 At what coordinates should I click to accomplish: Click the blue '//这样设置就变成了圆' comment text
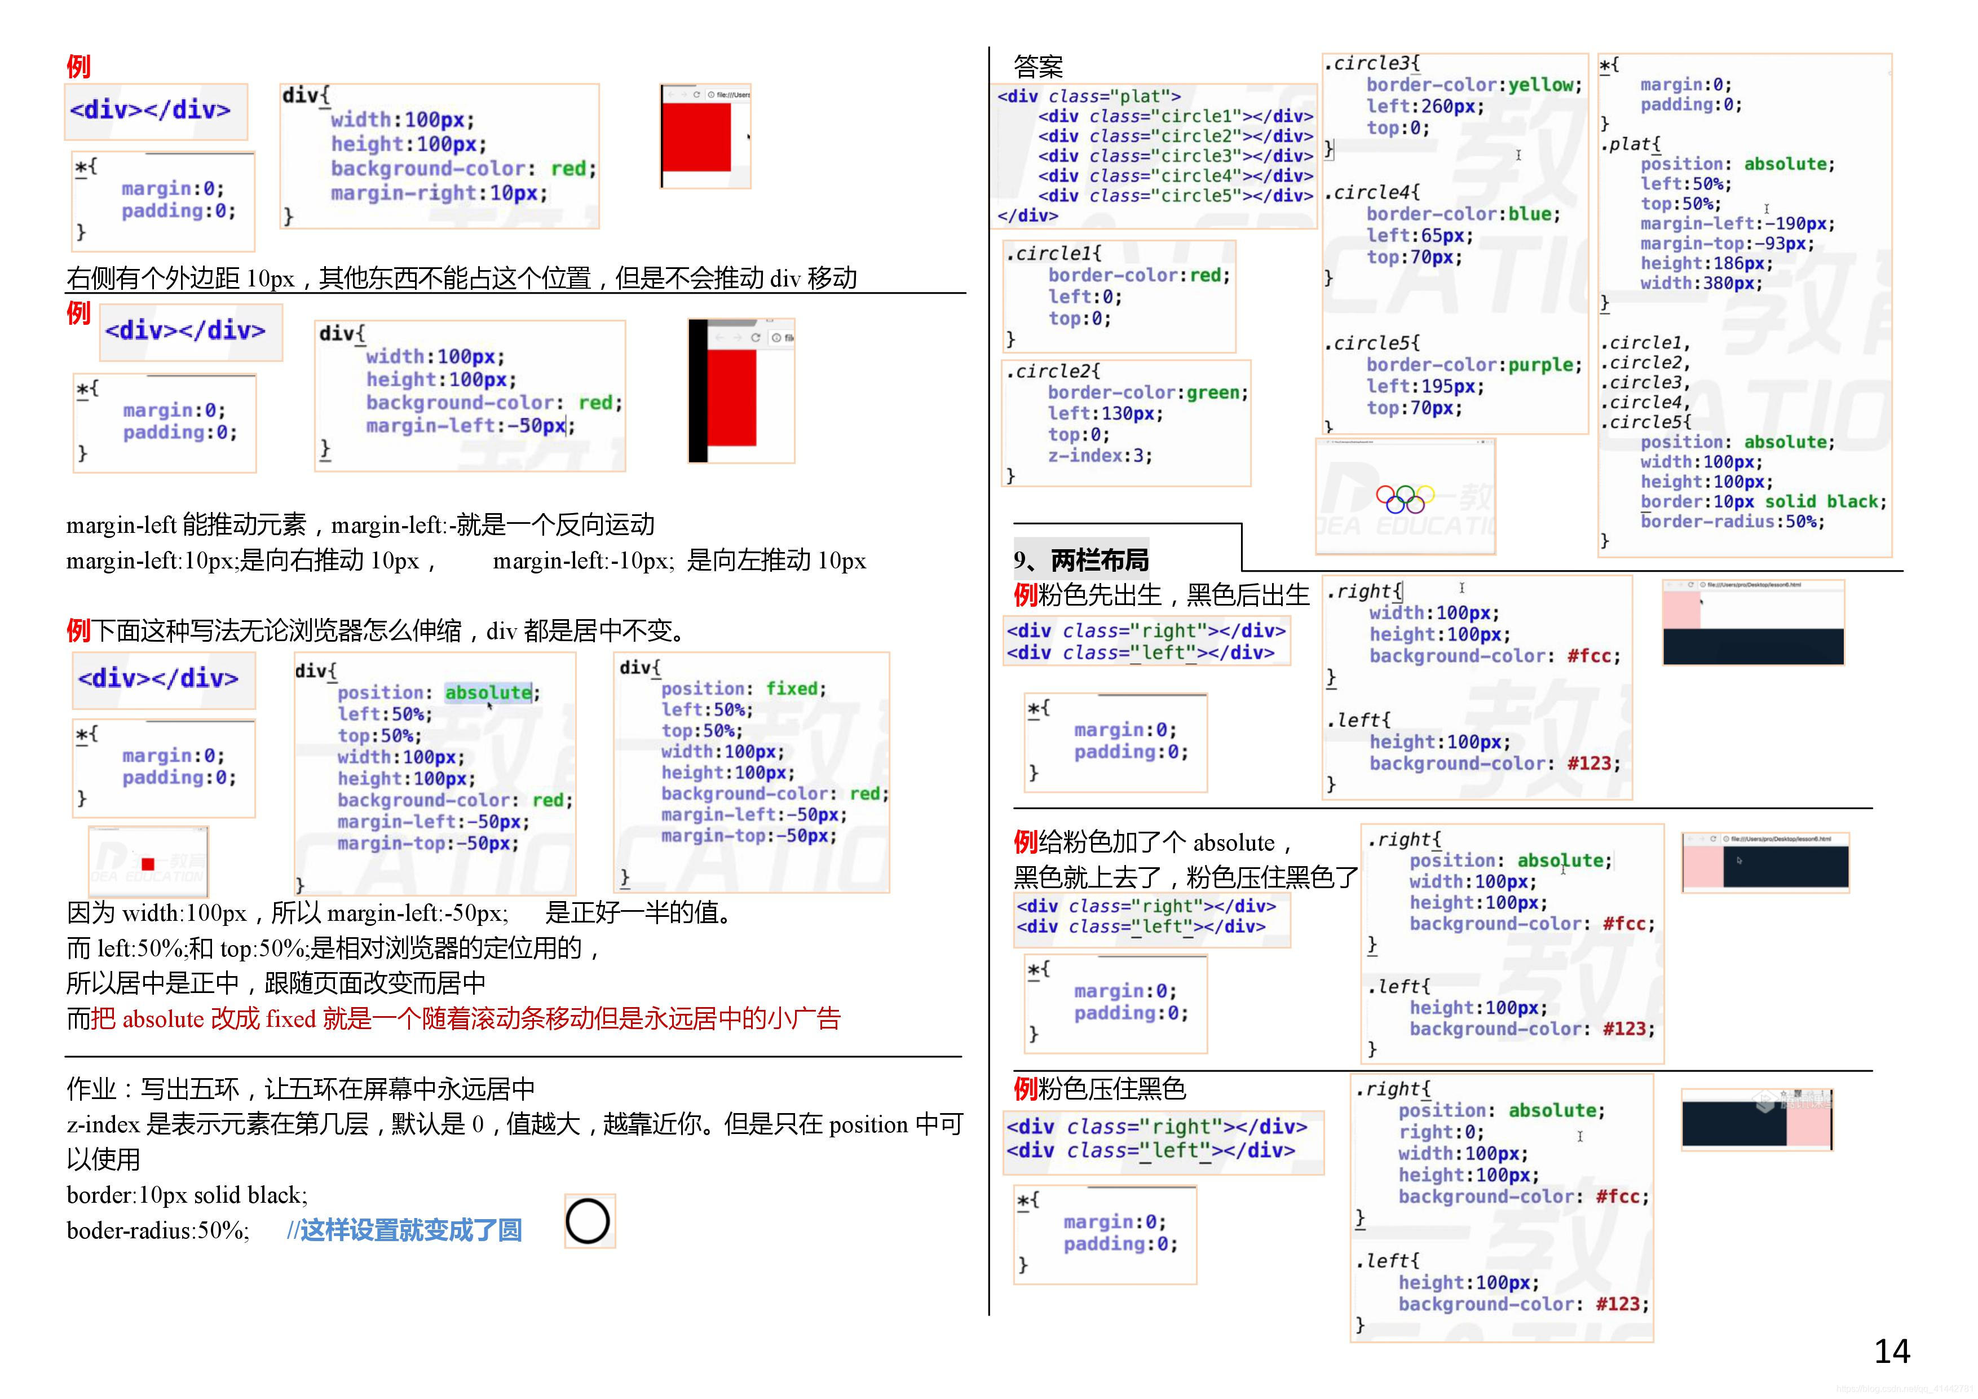tap(404, 1230)
